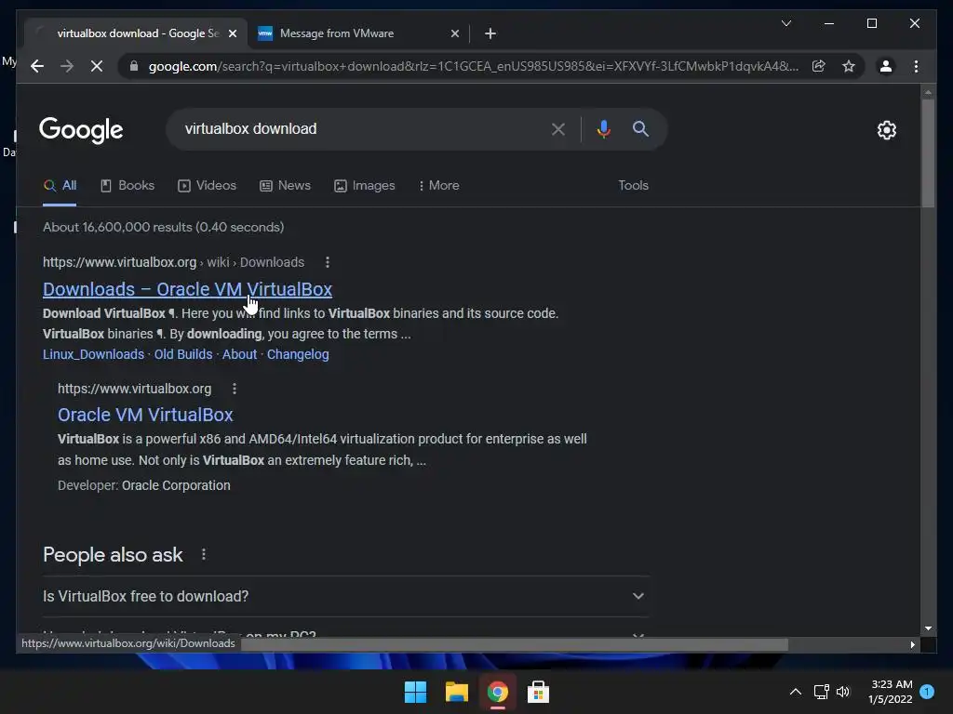
Task: Click the Oracle Corporation developer text
Action: pyautogui.click(x=176, y=485)
